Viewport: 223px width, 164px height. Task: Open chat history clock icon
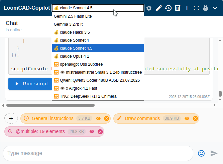point(168,8)
